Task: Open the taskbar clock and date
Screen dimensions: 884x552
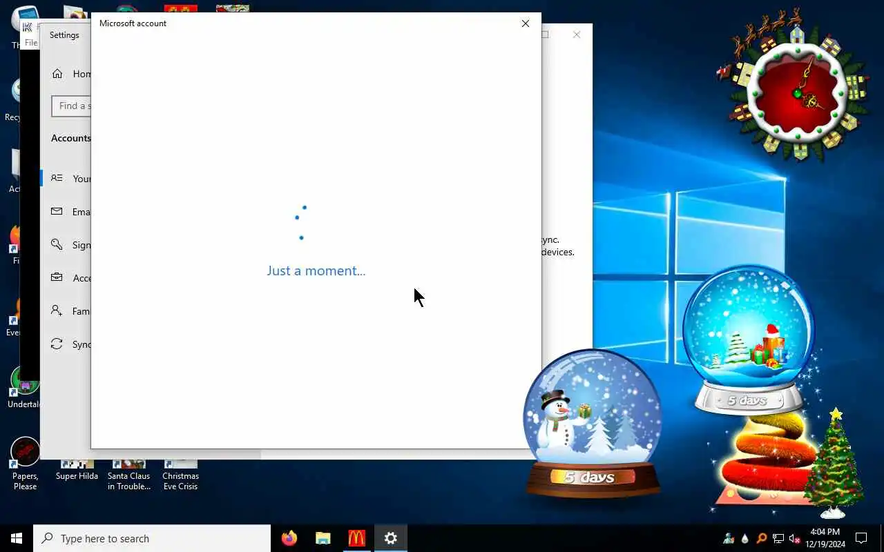Action: pos(825,538)
